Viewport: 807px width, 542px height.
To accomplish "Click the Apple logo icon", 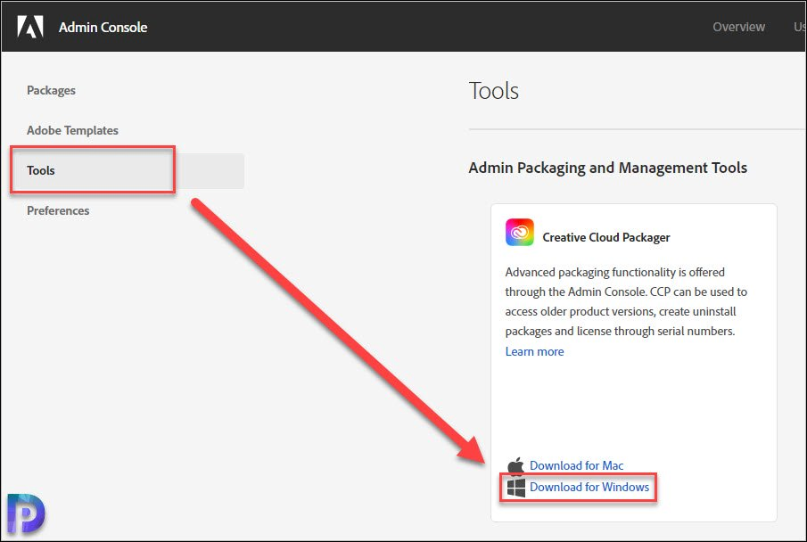I will pyautogui.click(x=515, y=465).
